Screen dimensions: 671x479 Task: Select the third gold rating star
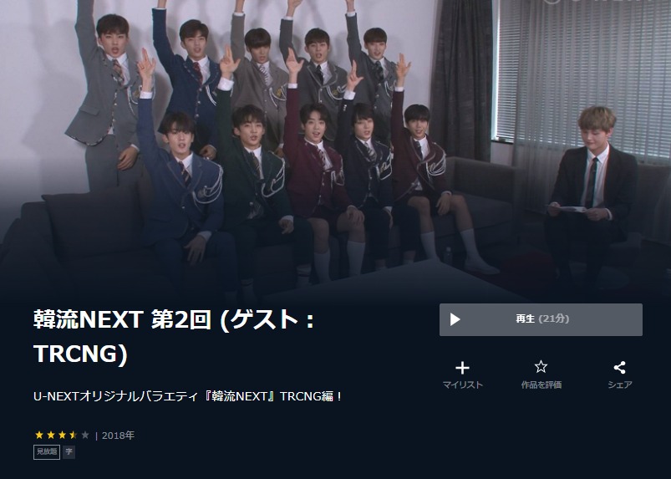[62, 435]
